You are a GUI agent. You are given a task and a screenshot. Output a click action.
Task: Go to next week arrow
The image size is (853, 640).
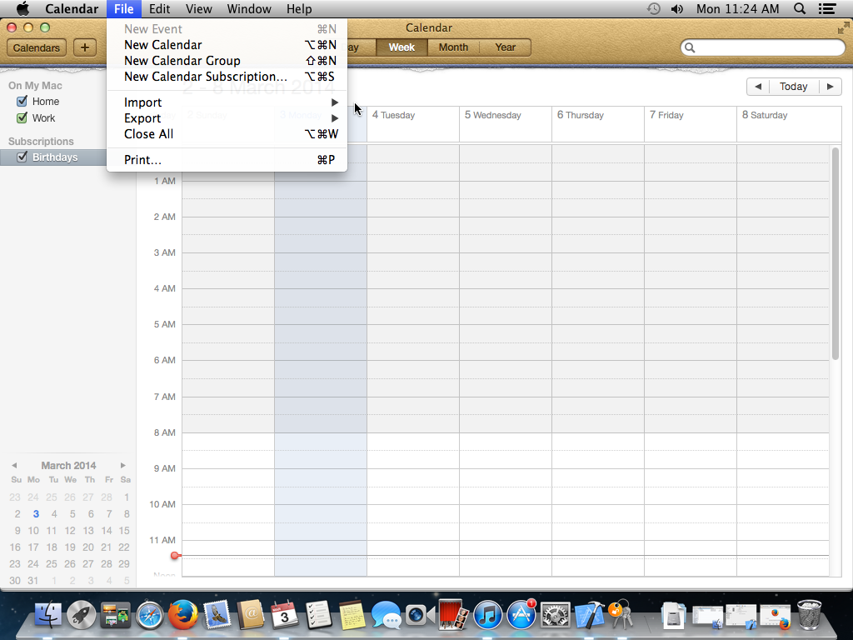(831, 87)
